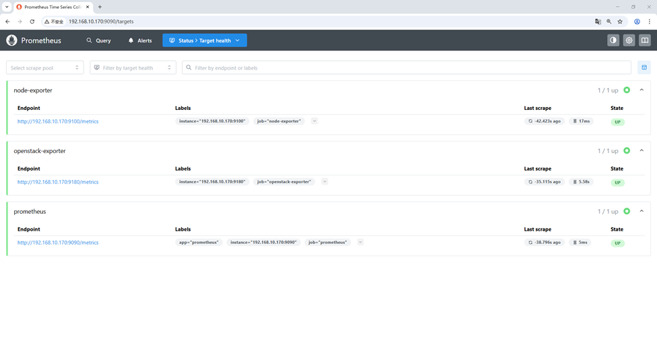Bookmark this page with the star icon

tap(620, 22)
